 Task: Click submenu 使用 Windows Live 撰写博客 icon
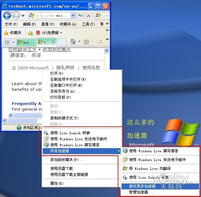click(125, 151)
